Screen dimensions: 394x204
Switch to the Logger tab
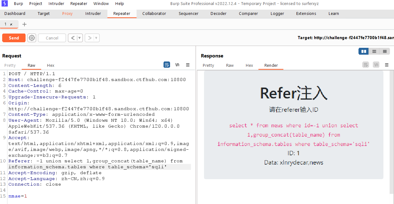(x=277, y=13)
